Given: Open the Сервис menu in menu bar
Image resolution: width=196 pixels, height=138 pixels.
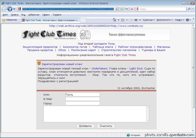Looking at the screenshot, I should [x=46, y=15].
